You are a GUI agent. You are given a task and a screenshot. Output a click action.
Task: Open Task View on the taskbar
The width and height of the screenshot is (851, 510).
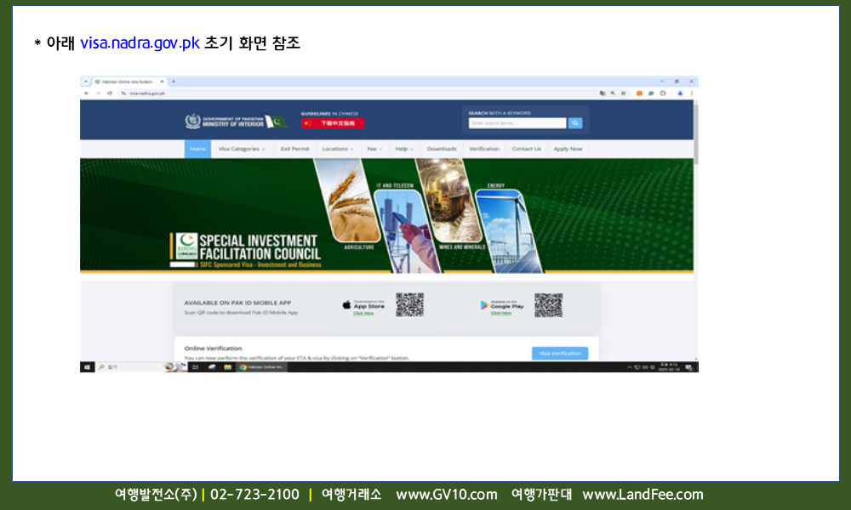[x=196, y=367]
